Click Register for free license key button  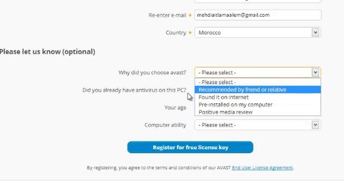[190, 147]
